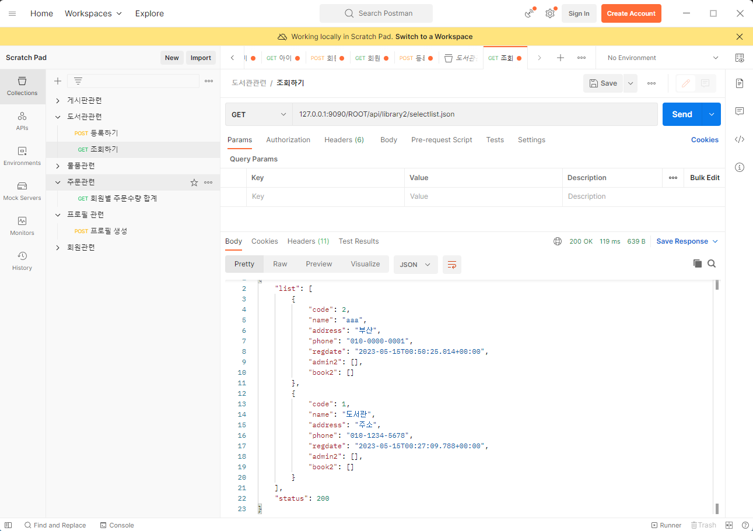Click the Sign In button

pos(579,13)
